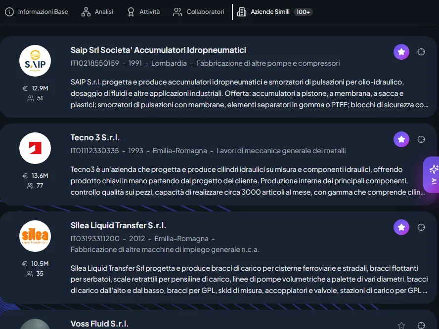This screenshot has height=329, width=439.
Task: Go to the Collaboratori tab
Action: [199, 12]
